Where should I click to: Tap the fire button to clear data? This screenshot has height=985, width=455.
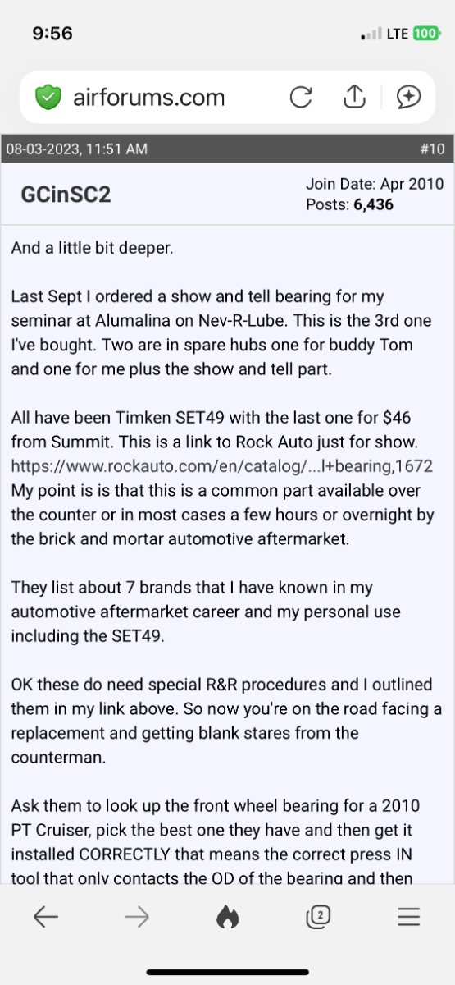[x=227, y=917]
